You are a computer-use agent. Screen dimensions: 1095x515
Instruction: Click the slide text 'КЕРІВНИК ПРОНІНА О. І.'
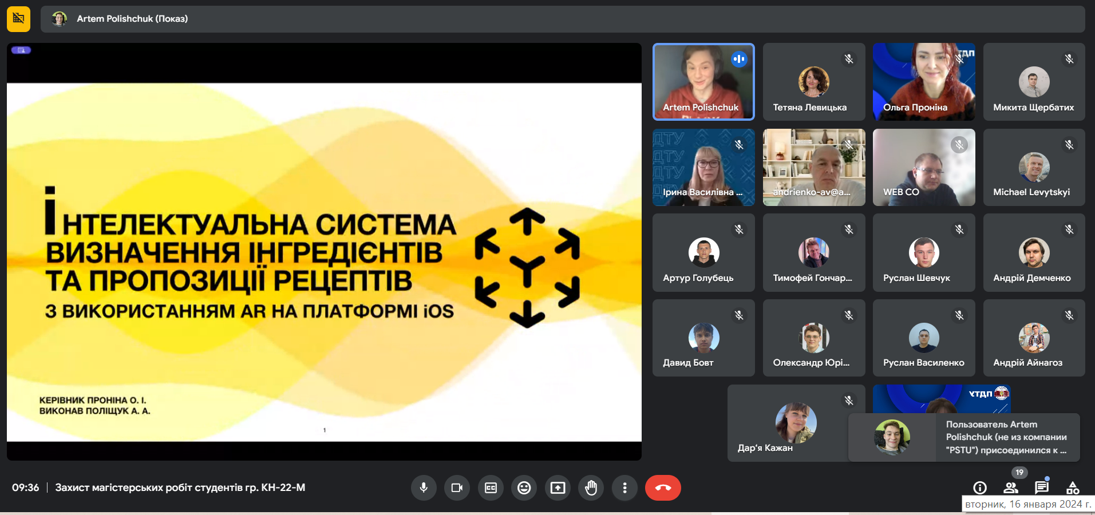(x=93, y=400)
